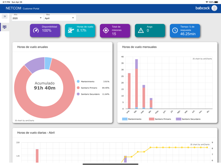Click the last yellow line point in daily chart
The height and width of the screenshot is (166, 221).
coord(207,148)
